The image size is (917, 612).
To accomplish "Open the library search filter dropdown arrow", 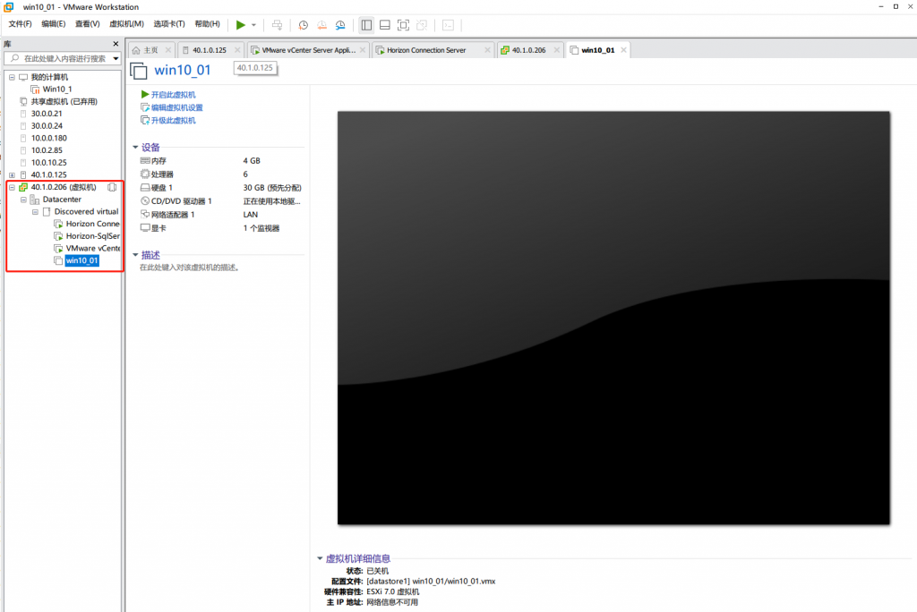I will [x=116, y=58].
